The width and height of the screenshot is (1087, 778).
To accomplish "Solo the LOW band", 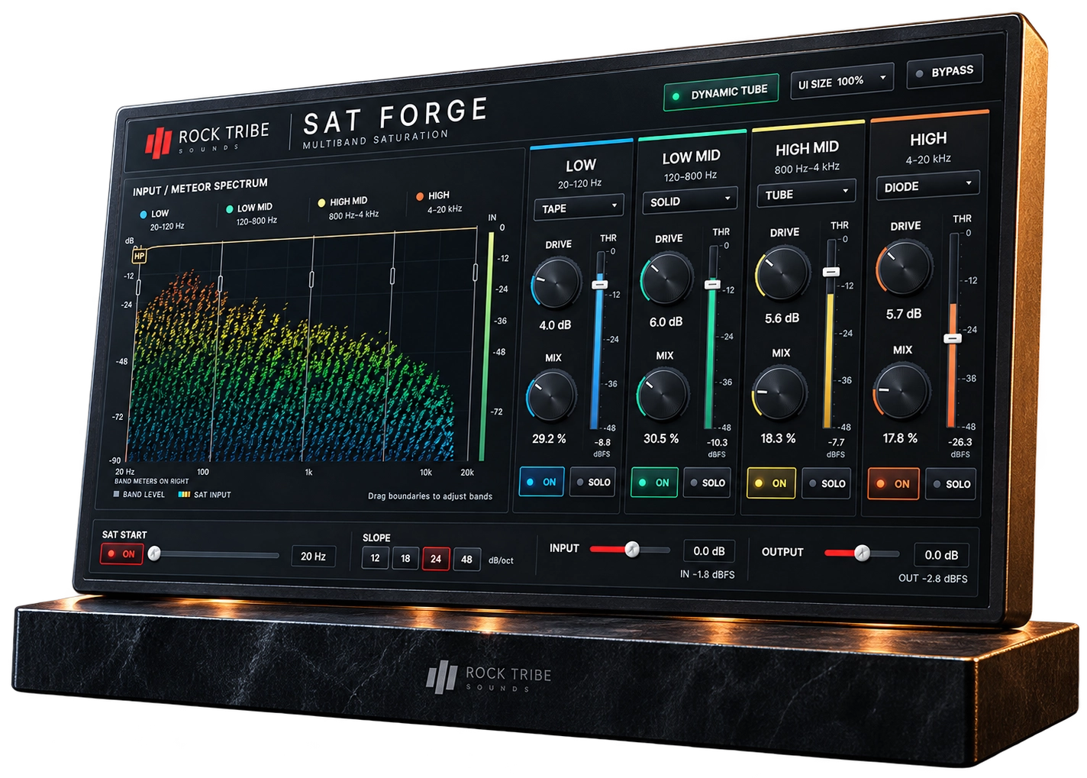I will 592,482.
